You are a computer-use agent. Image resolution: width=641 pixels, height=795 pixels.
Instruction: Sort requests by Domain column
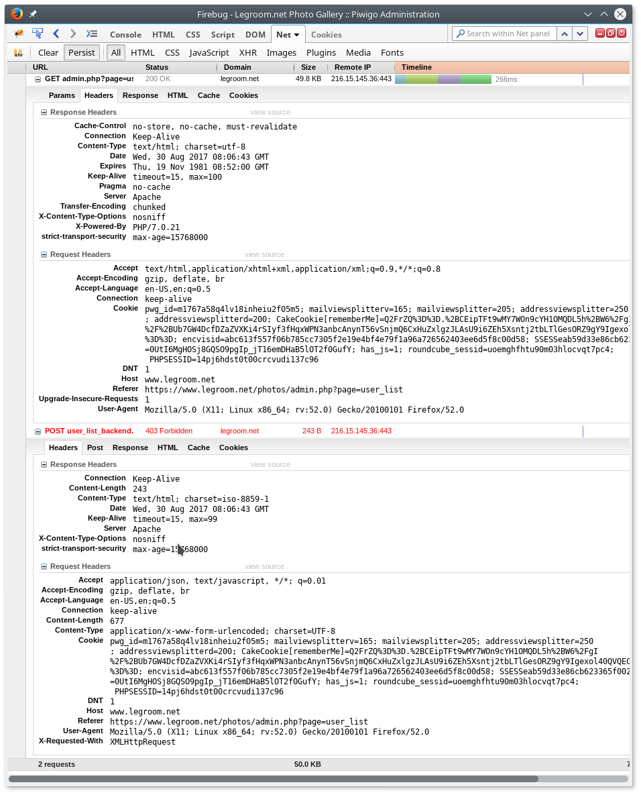click(255, 68)
